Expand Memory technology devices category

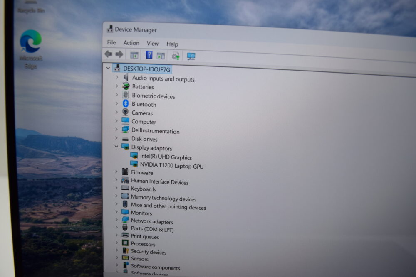pyautogui.click(x=116, y=196)
